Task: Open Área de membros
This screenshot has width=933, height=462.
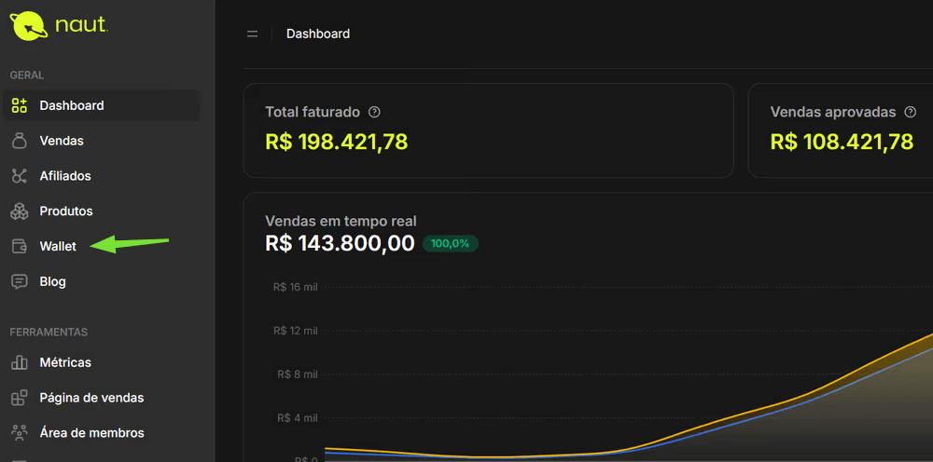Action: (x=102, y=433)
